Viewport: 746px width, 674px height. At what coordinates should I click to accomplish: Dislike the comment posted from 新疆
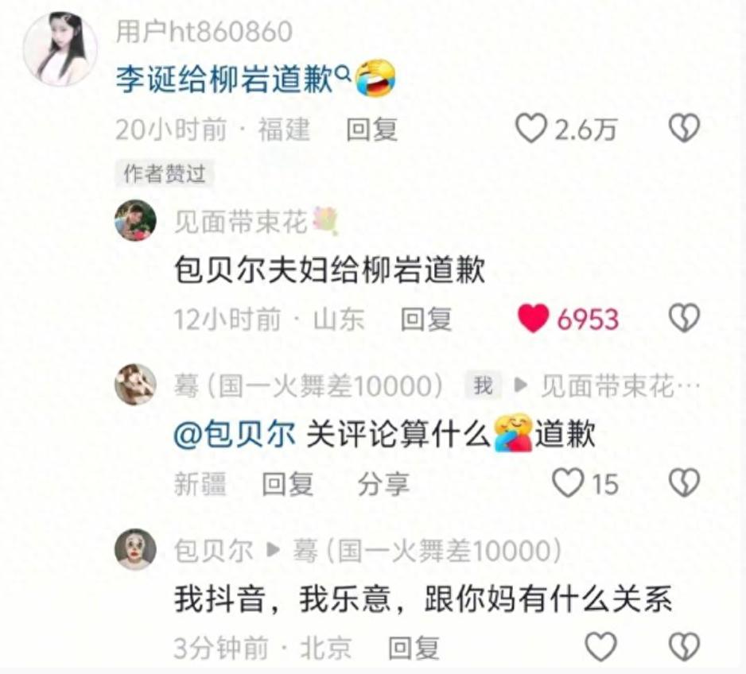[x=684, y=483]
